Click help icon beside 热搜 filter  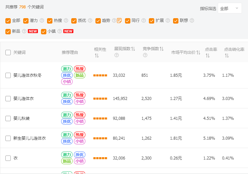coord(66,21)
